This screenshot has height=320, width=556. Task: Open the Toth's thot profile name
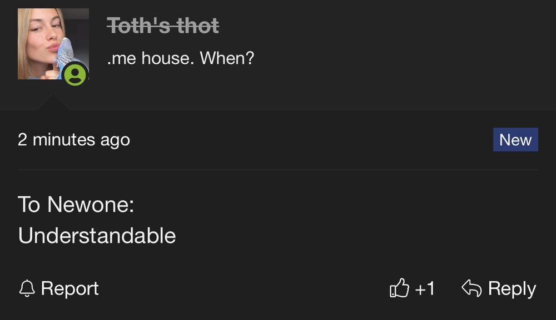pyautogui.click(x=163, y=26)
